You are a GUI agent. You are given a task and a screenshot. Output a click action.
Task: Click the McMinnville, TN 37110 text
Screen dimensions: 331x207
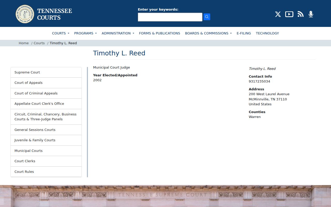click(x=268, y=99)
